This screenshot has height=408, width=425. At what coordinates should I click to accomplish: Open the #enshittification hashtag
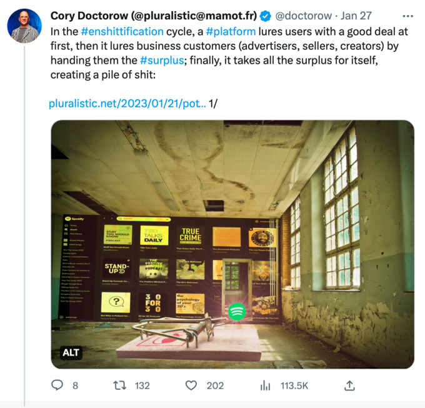(x=122, y=31)
